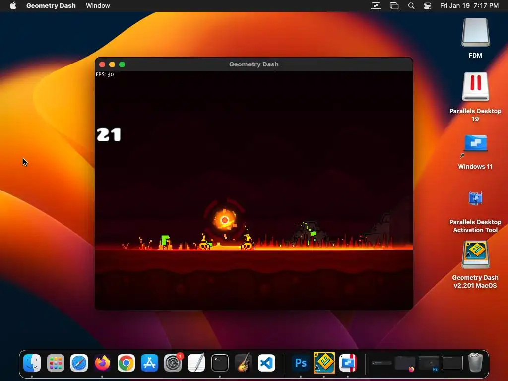
Task: Maximize the Geometry Dash window with green button
Action: click(122, 64)
